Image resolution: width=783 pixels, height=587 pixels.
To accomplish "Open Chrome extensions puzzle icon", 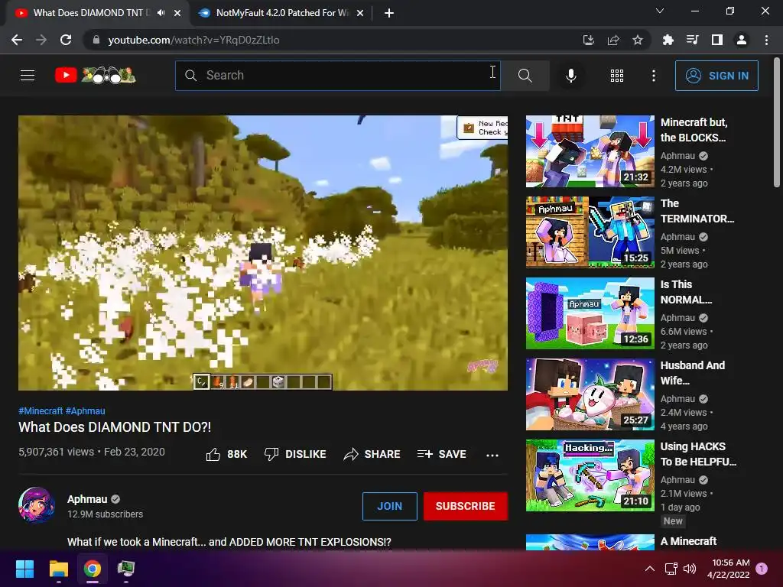I will (668, 40).
